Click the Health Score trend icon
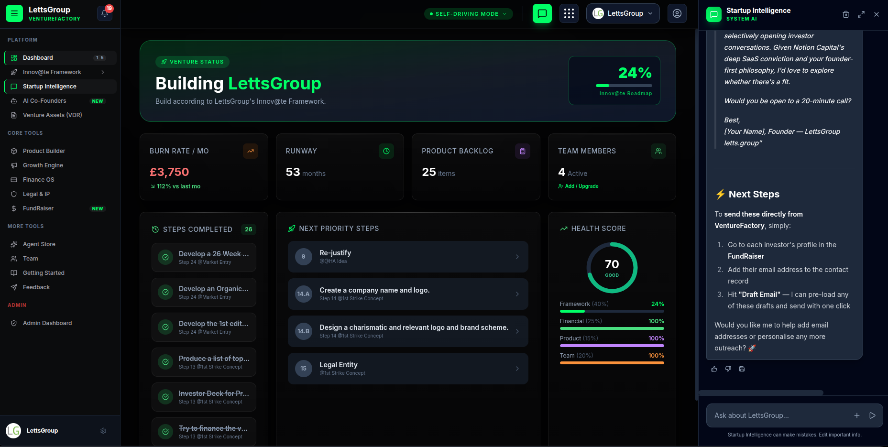 pyautogui.click(x=564, y=229)
